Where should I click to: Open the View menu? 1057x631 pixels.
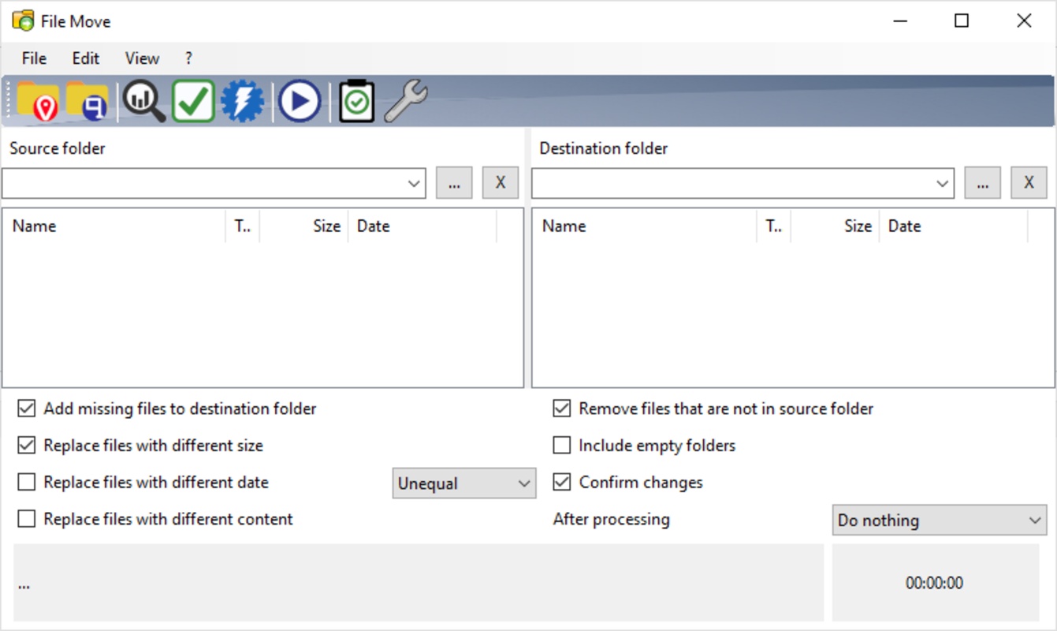pyautogui.click(x=142, y=58)
